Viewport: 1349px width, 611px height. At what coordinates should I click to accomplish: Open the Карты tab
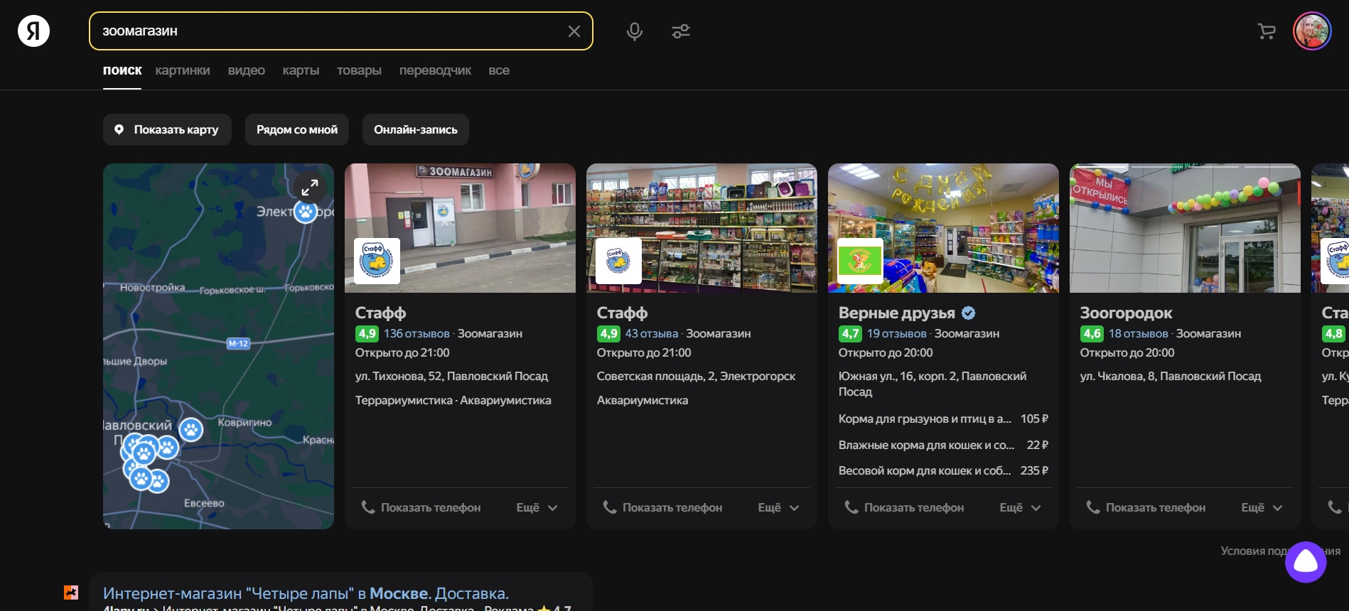click(301, 70)
